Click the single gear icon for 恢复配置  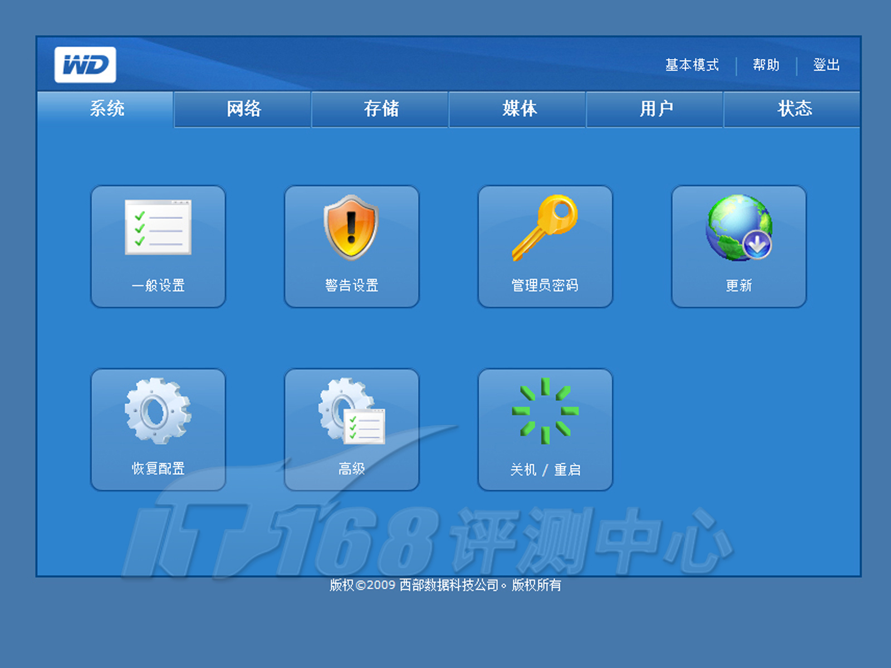click(x=158, y=411)
